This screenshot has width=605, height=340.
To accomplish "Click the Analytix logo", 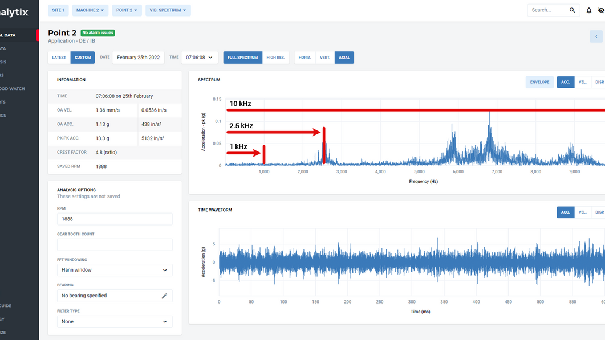I will tap(14, 11).
